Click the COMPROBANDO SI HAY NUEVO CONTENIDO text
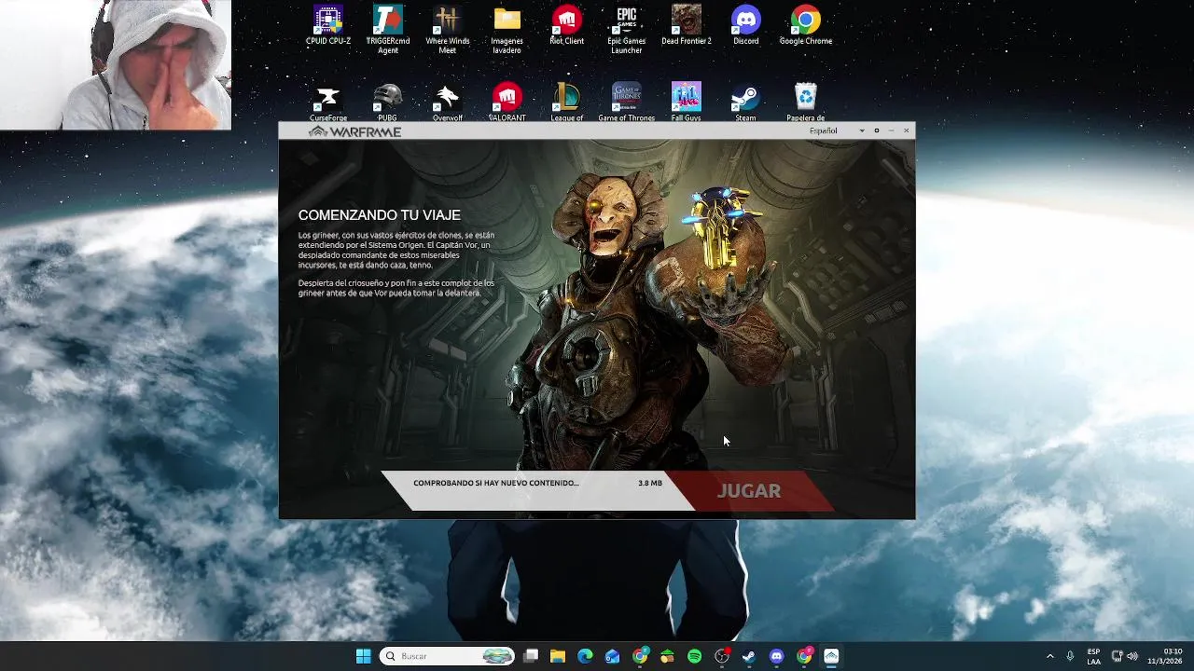The width and height of the screenshot is (1194, 671). click(496, 483)
